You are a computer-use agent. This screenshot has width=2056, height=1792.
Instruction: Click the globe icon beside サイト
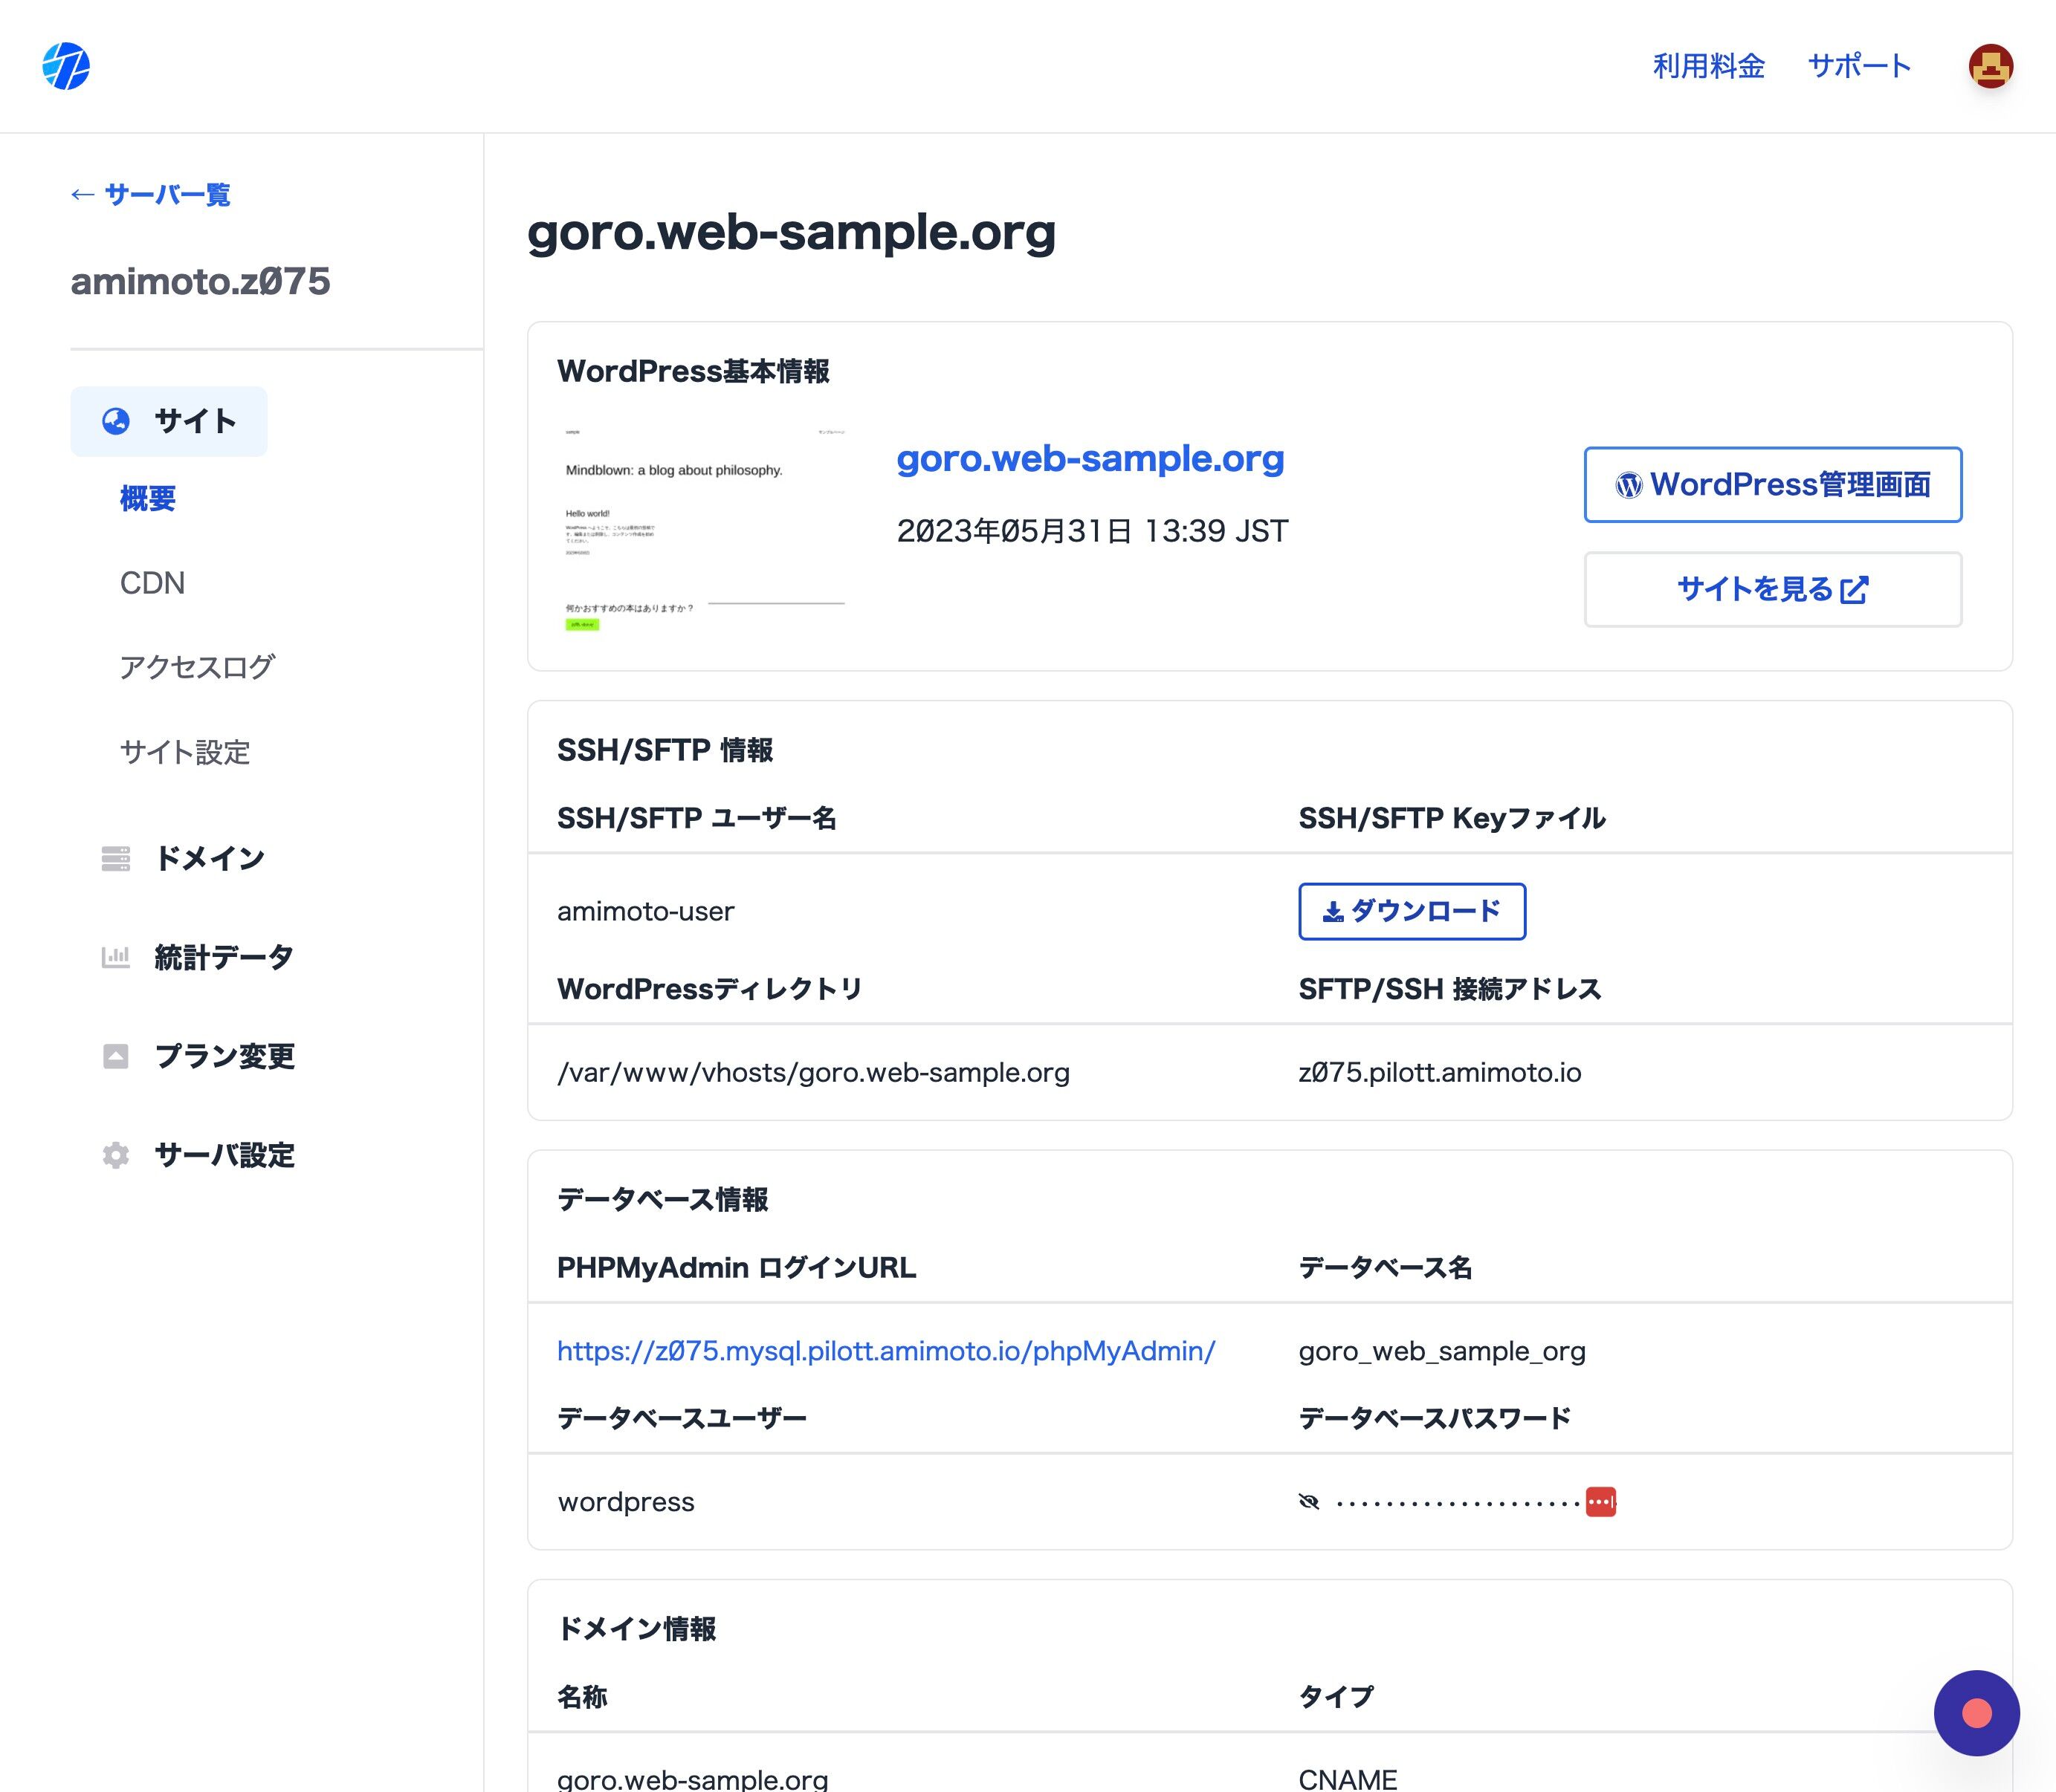[x=116, y=421]
